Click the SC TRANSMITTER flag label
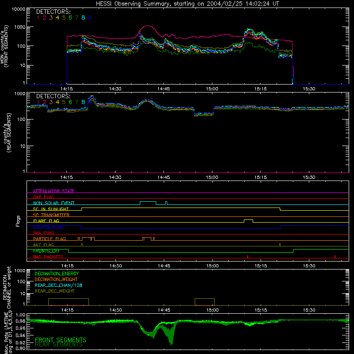This screenshot has width=354, height=354. 51,215
